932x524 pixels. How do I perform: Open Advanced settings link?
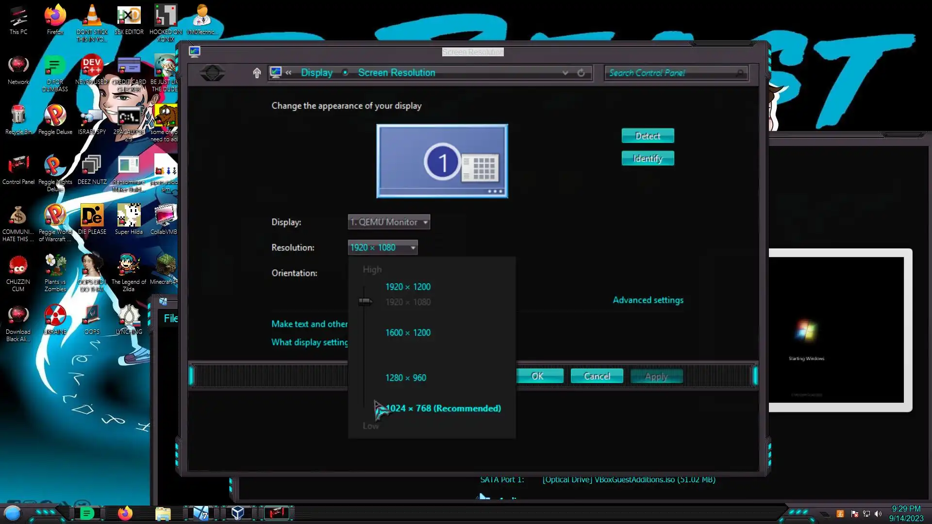coord(648,300)
